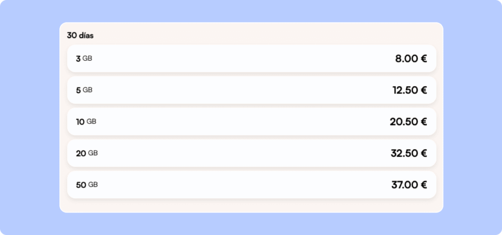502x235 pixels.
Task: Tap the 37.00 € price label
Action: (x=409, y=185)
